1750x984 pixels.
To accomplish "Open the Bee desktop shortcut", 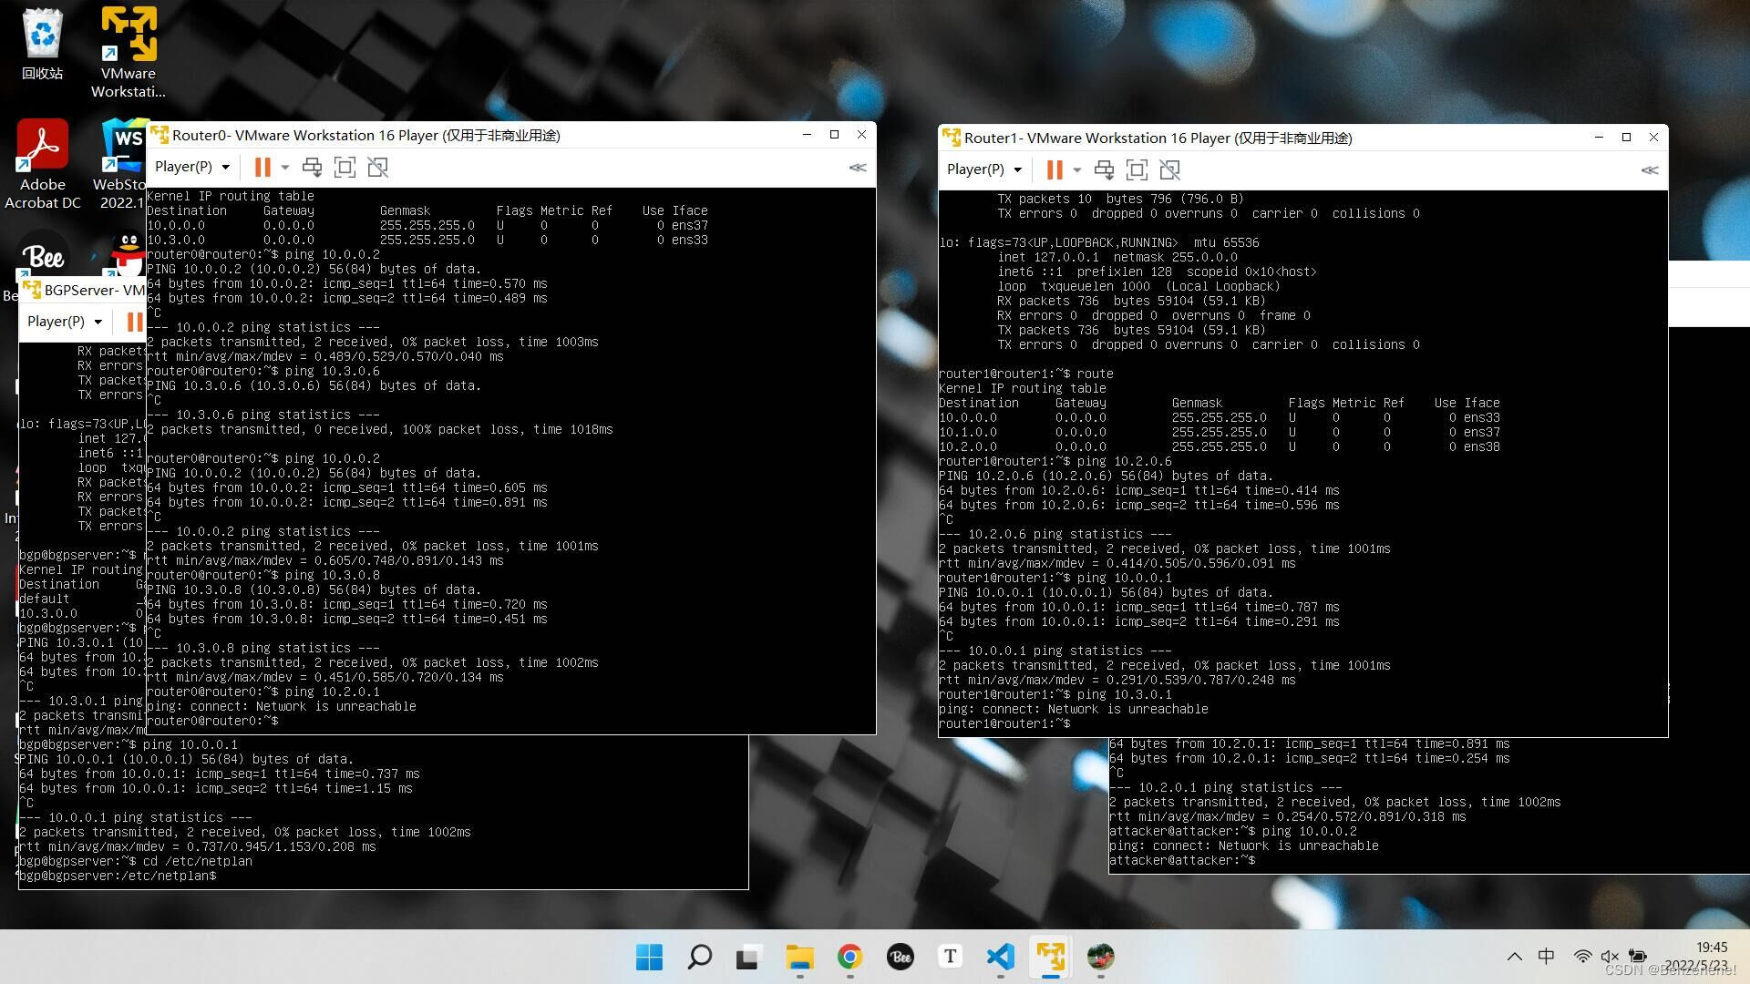I will coord(42,257).
